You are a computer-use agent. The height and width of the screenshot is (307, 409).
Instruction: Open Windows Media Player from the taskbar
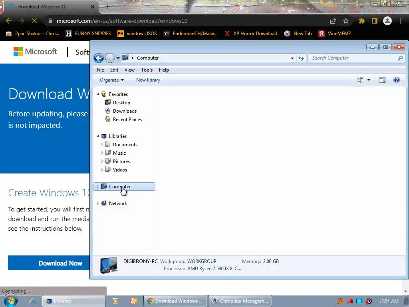[115, 301]
